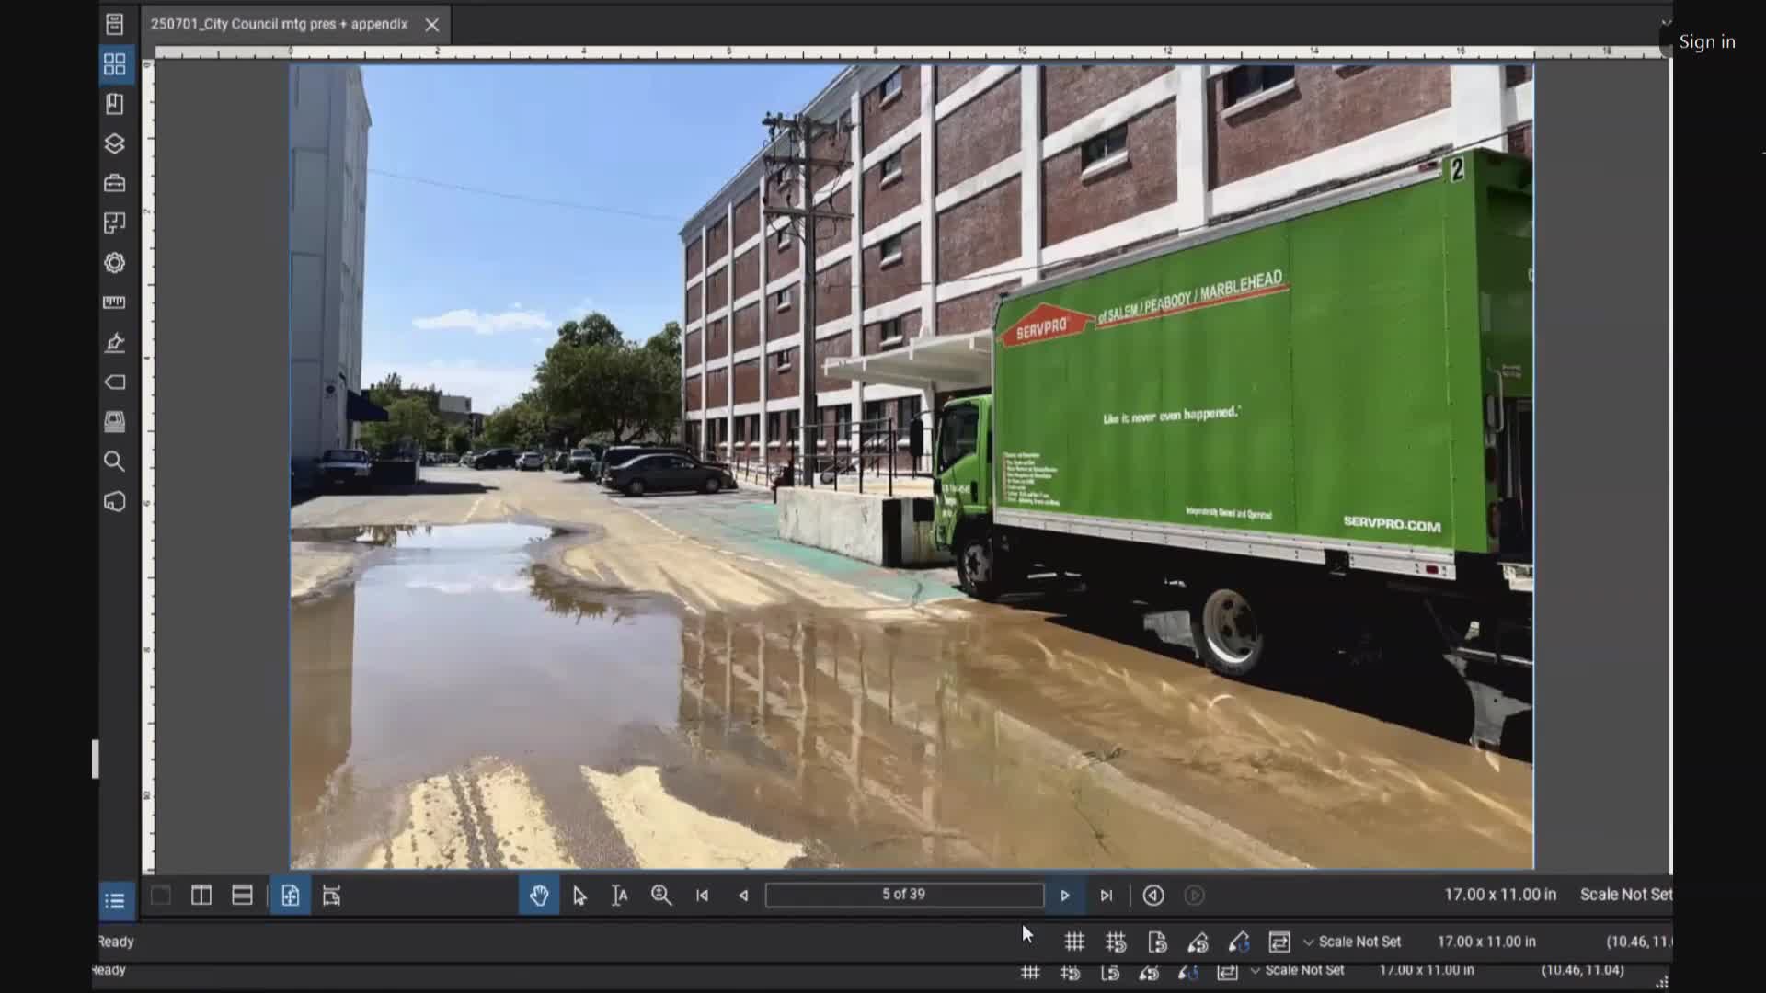Toggle the Markups List button
1766x993 pixels.
click(x=115, y=900)
